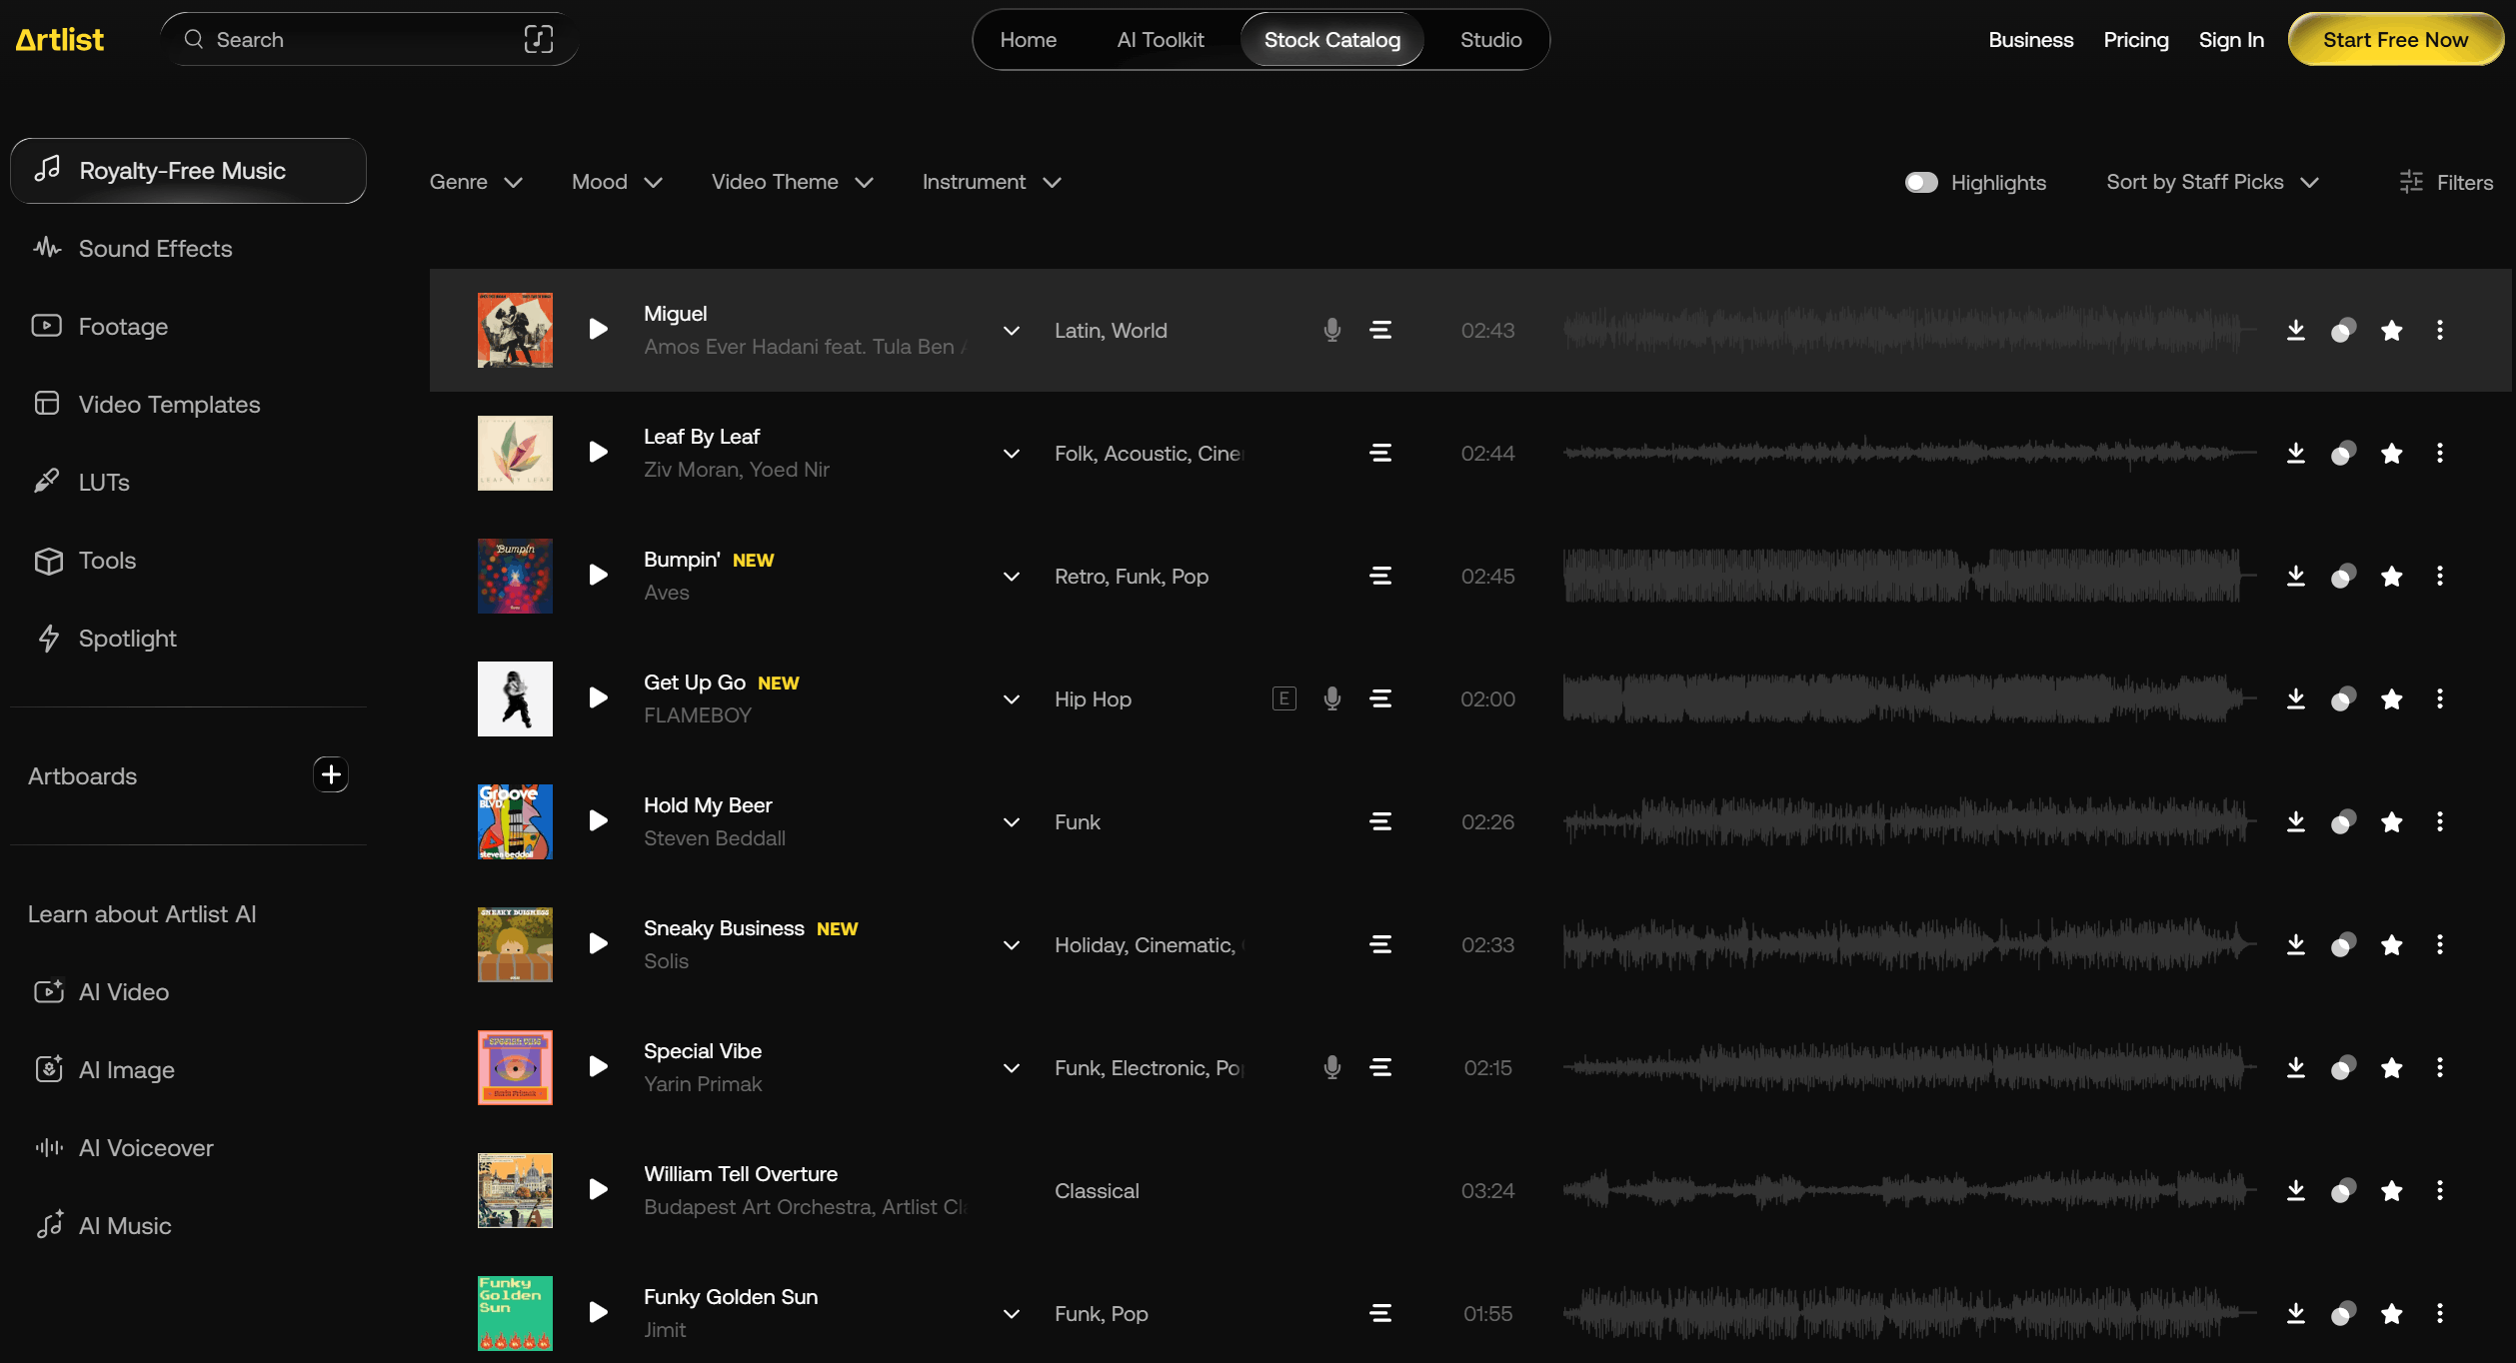Image resolution: width=2516 pixels, height=1363 pixels.
Task: Play the Sneaky Business track
Action: [x=598, y=943]
